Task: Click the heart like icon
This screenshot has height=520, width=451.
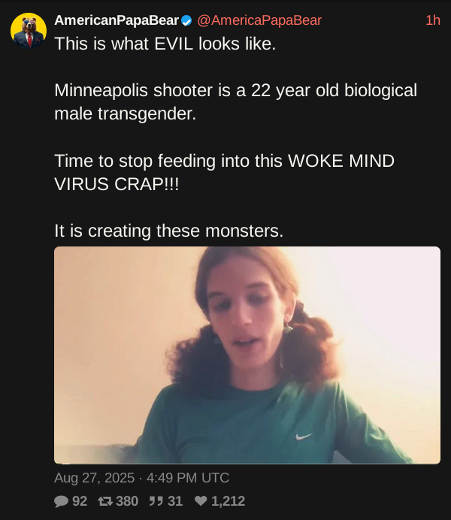Action: 201,500
